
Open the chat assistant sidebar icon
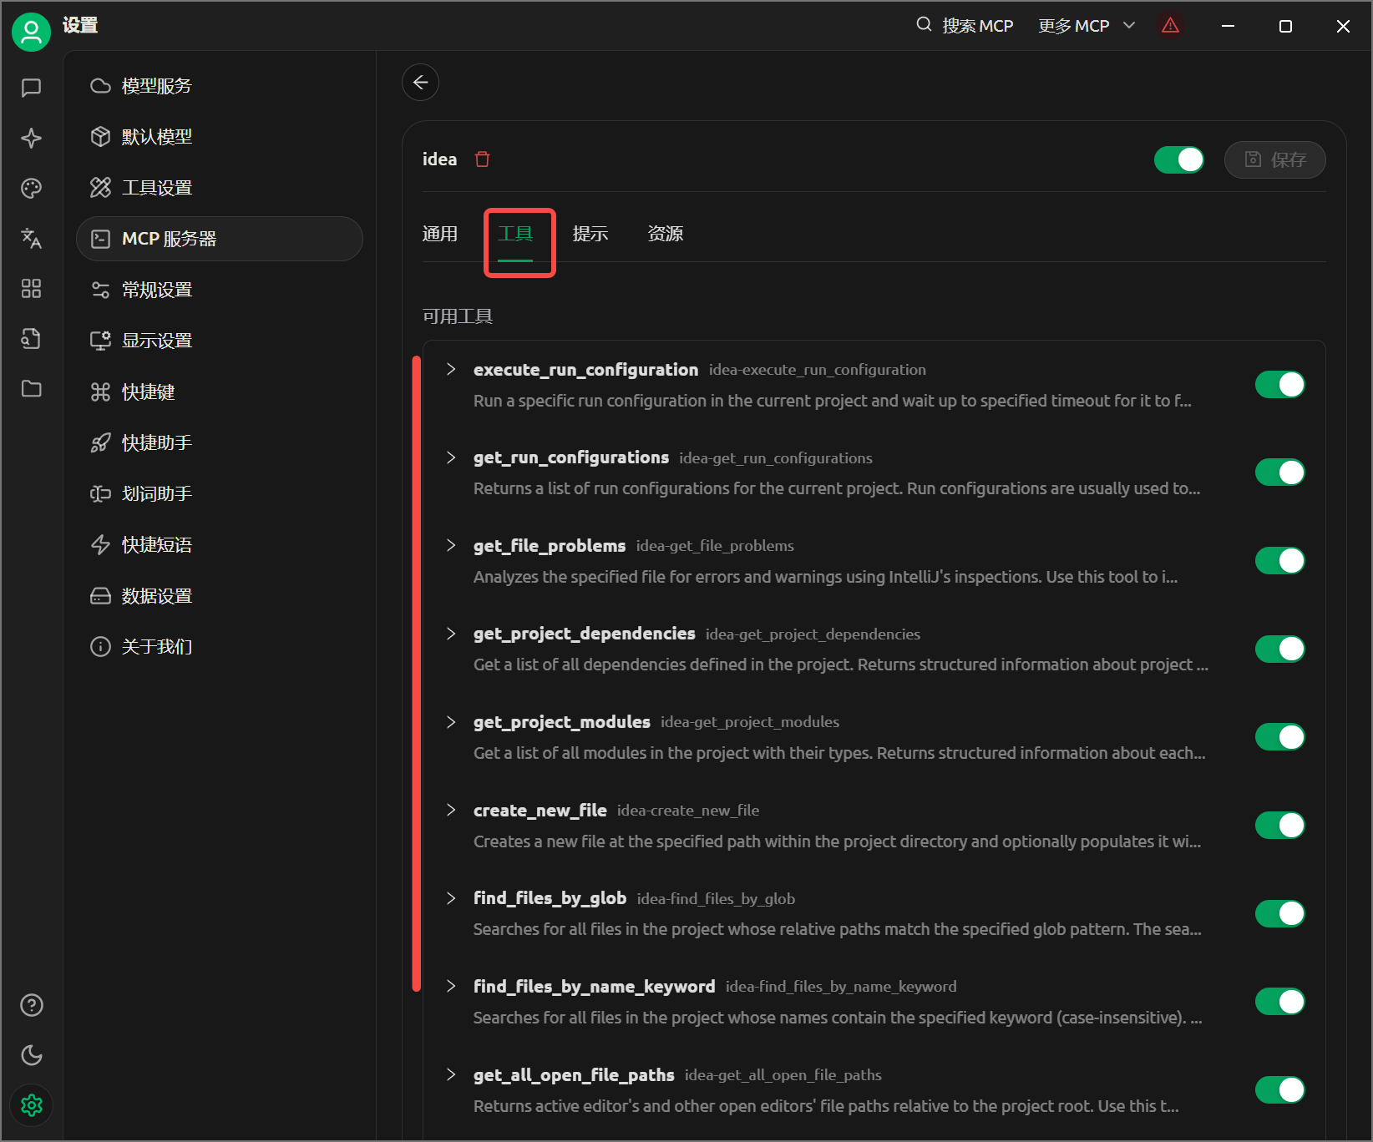32,88
